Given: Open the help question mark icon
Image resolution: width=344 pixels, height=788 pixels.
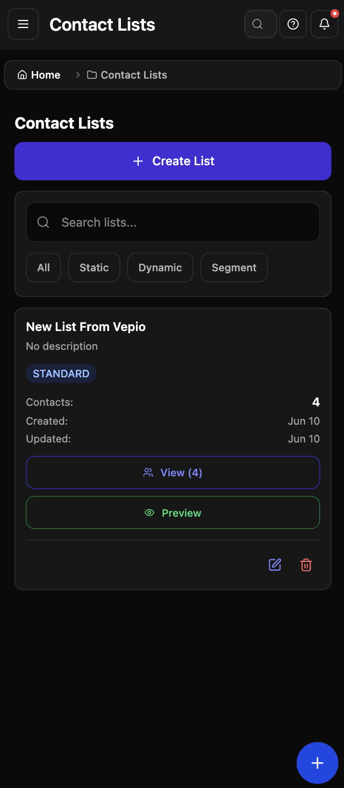Looking at the screenshot, I should 293,24.
